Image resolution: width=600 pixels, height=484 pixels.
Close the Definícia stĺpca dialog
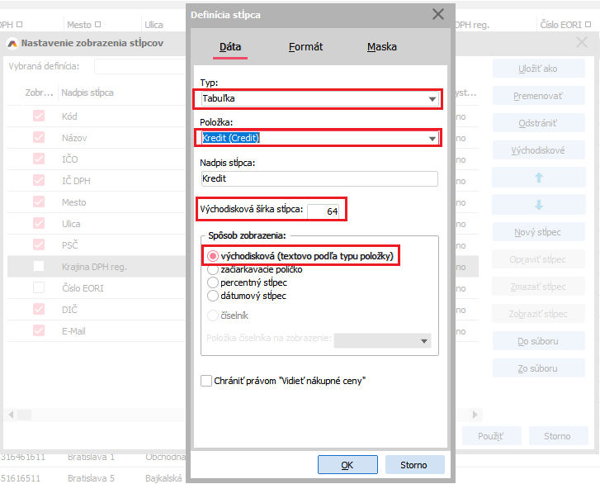click(x=438, y=14)
